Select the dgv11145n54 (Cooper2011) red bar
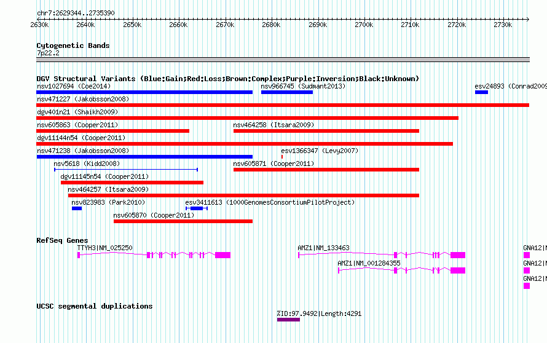Viewport: 547px width, 343px height. [x=132, y=183]
